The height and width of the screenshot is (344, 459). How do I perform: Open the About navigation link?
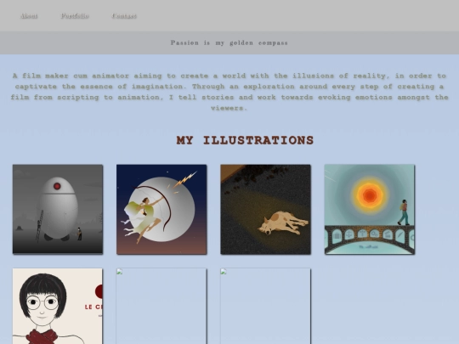click(x=29, y=16)
